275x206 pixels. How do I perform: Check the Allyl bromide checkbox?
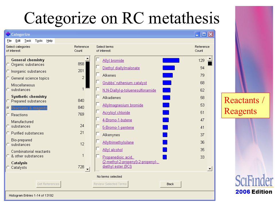[98, 60]
